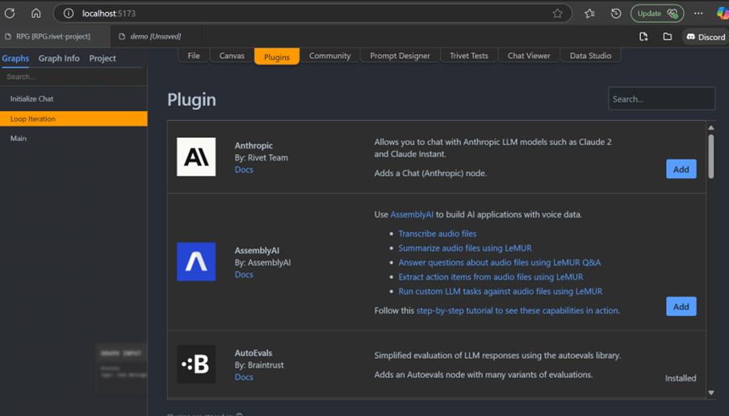Viewport: 729px width, 416px height.
Task: Click the plugin search field
Action: pos(661,99)
